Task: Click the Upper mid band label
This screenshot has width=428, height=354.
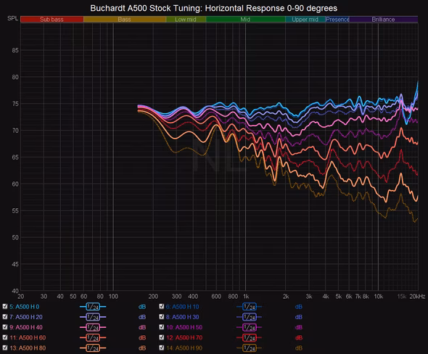Action: click(x=305, y=20)
